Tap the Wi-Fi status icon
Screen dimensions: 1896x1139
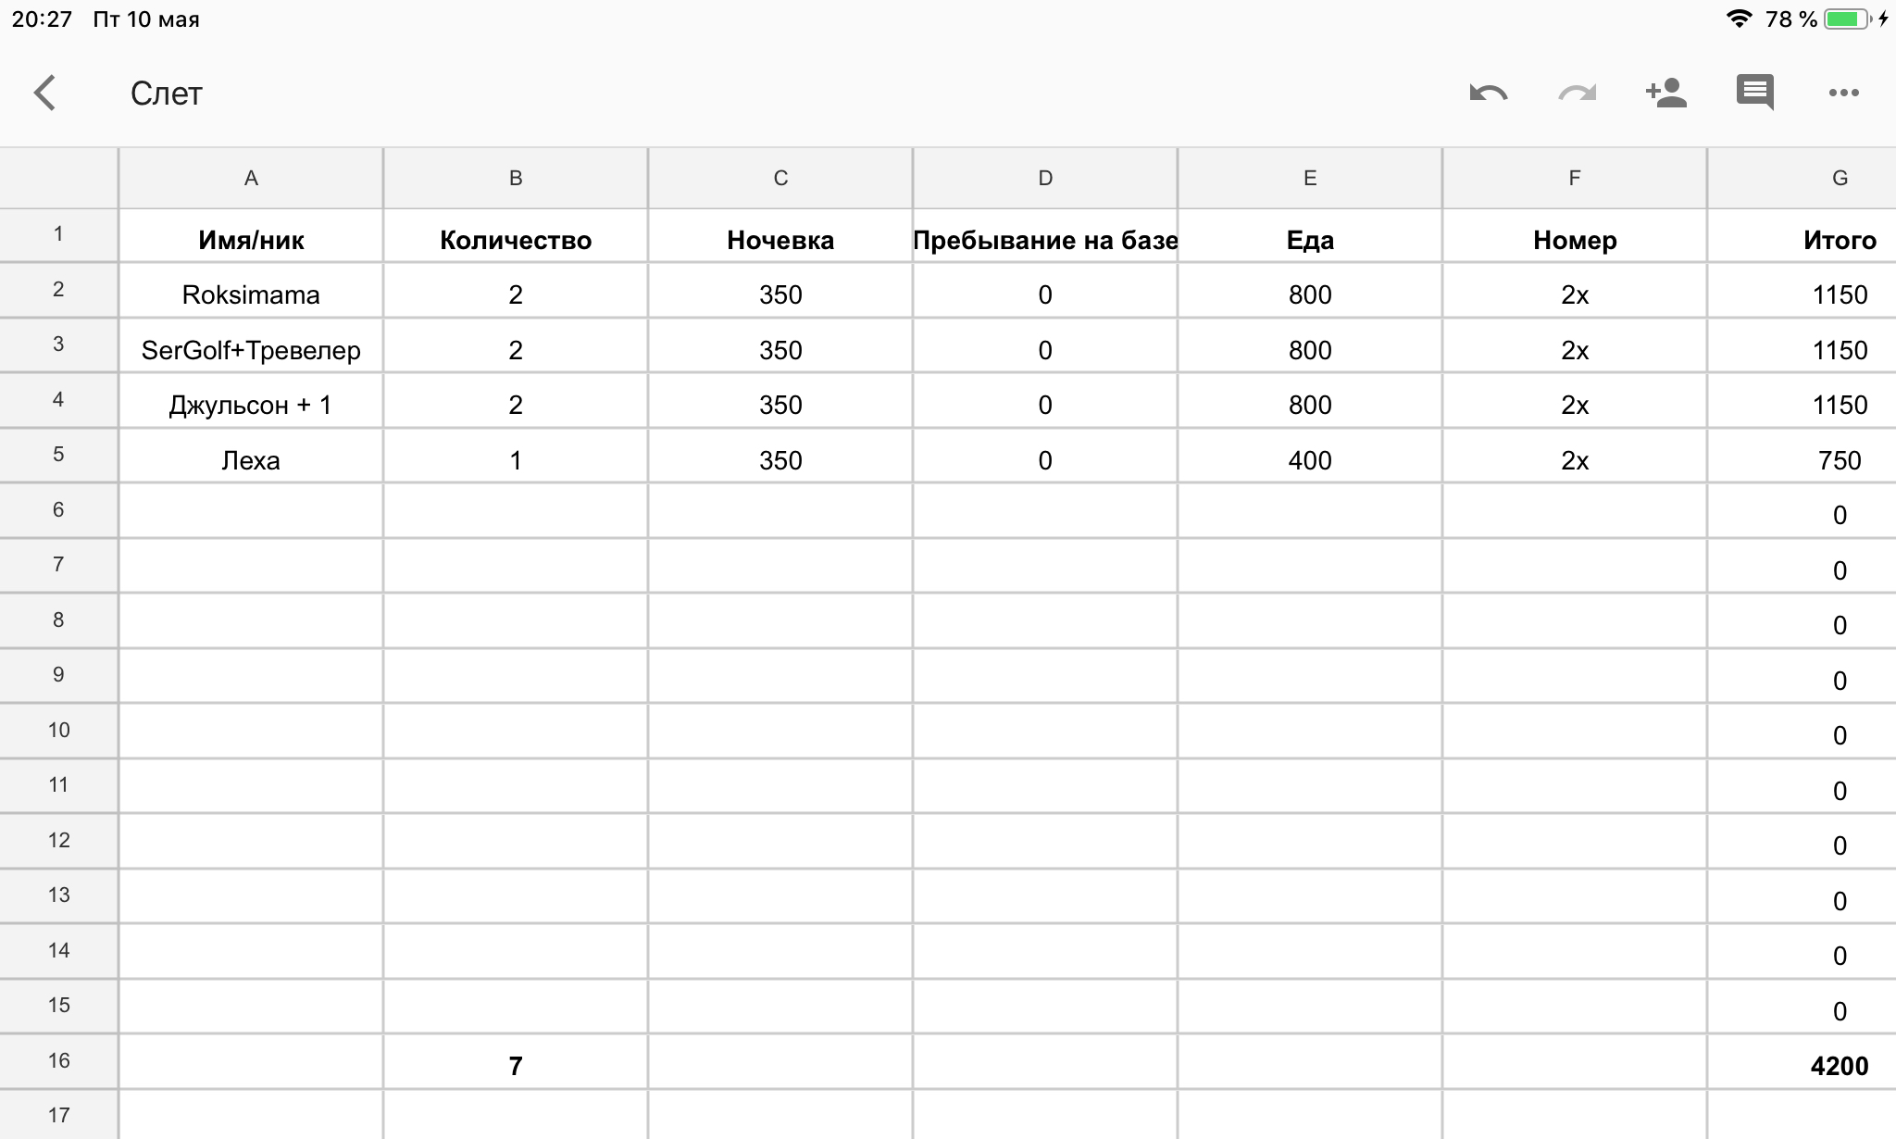coord(1739,19)
